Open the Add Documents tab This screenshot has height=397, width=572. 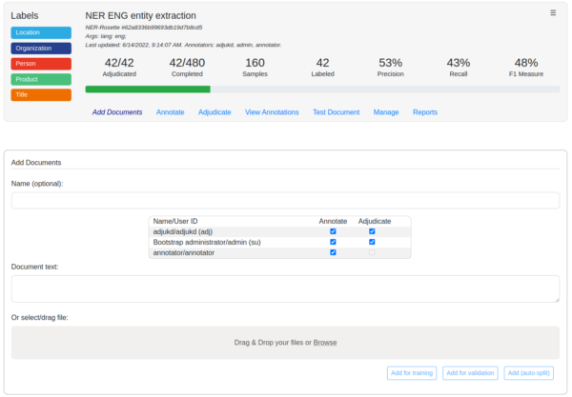point(117,112)
